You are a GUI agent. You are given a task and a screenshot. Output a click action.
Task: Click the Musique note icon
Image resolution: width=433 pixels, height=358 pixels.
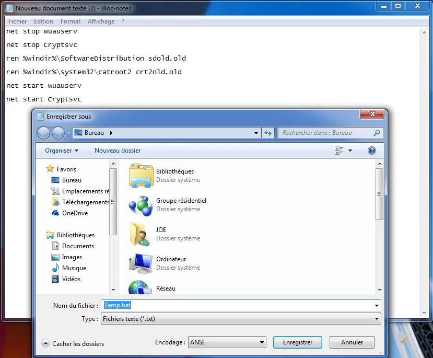pyautogui.click(x=55, y=268)
